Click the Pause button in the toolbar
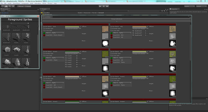The height and width of the screenshot is (112, 208). point(104,6)
